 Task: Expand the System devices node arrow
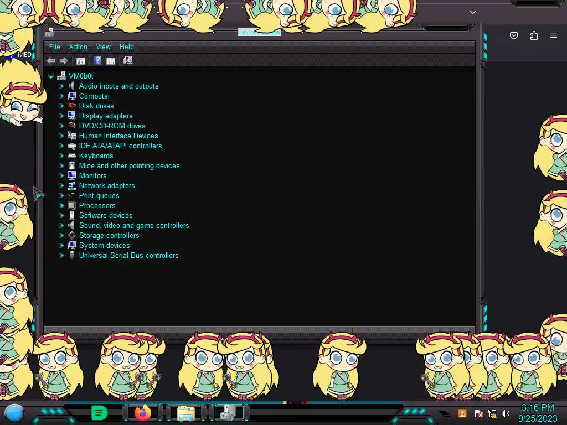(61, 245)
